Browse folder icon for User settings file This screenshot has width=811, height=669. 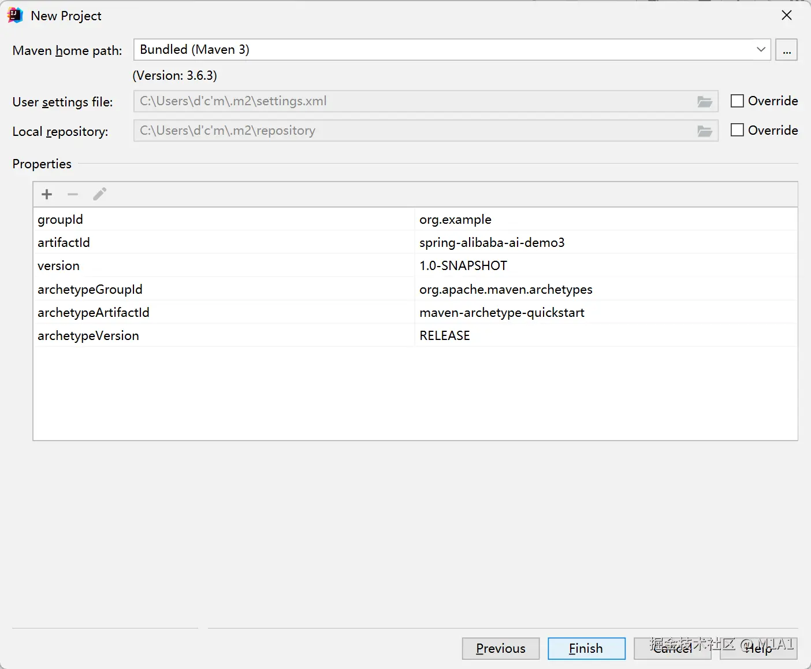pyautogui.click(x=705, y=102)
